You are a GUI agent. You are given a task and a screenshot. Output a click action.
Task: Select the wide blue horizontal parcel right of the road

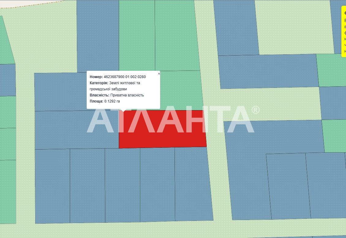(268, 71)
